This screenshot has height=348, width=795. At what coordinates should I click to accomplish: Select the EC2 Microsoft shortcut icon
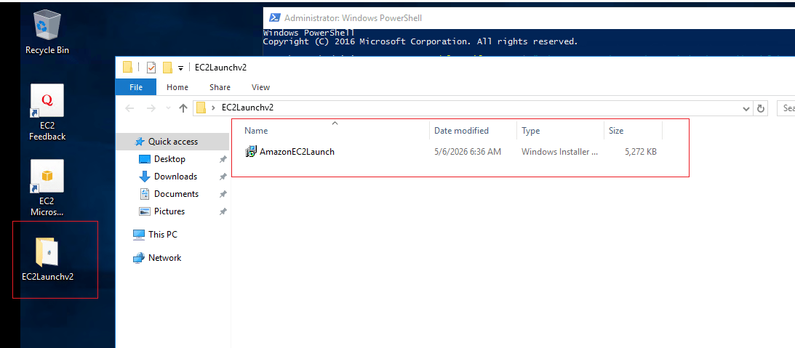tap(47, 188)
